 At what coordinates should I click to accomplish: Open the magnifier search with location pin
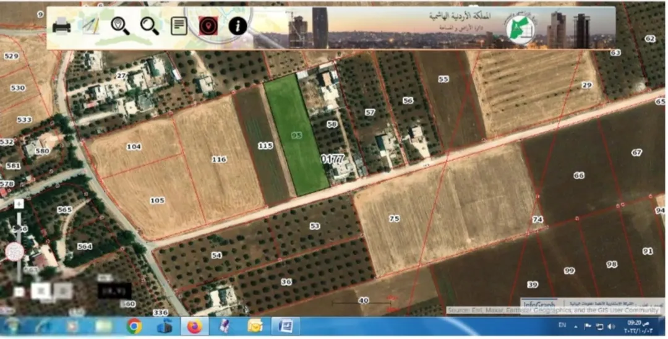[x=120, y=26]
